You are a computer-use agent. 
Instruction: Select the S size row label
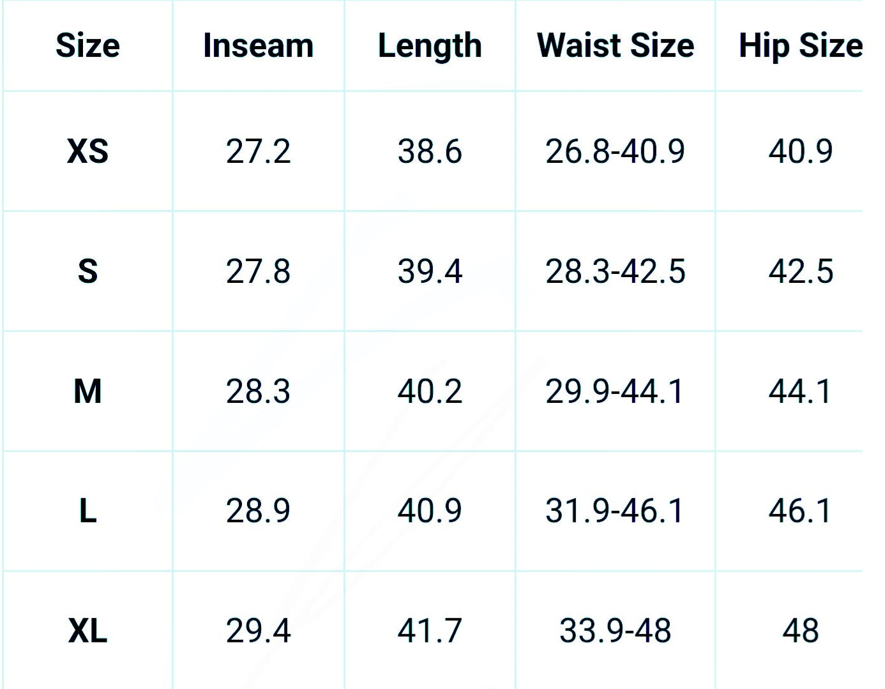pyautogui.click(x=87, y=271)
